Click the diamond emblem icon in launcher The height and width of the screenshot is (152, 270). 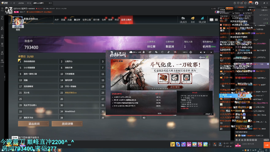pyautogui.click(x=191, y=52)
